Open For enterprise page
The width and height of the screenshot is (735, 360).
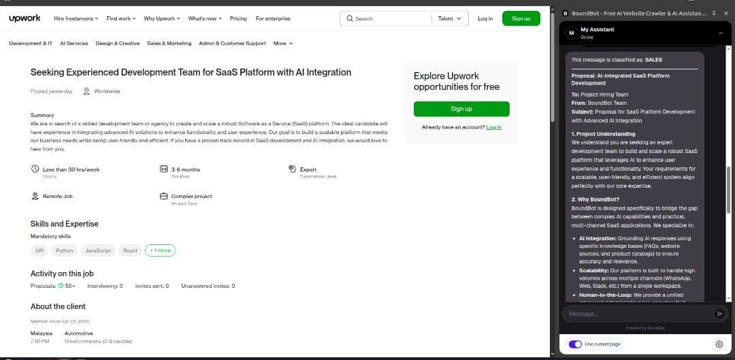(273, 19)
